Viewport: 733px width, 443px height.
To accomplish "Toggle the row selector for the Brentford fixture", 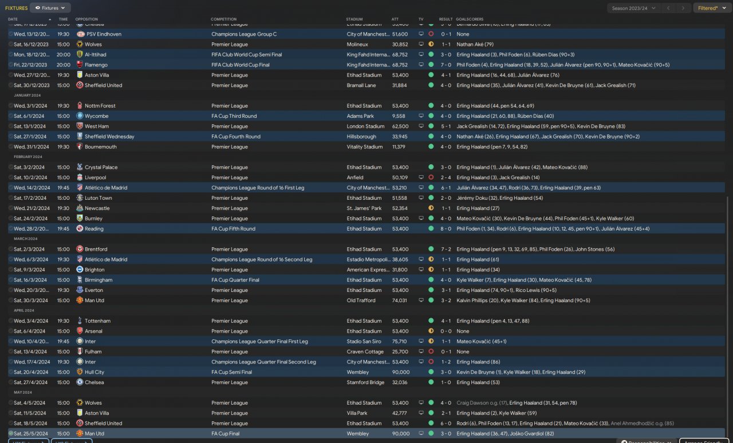I will (x=11, y=250).
